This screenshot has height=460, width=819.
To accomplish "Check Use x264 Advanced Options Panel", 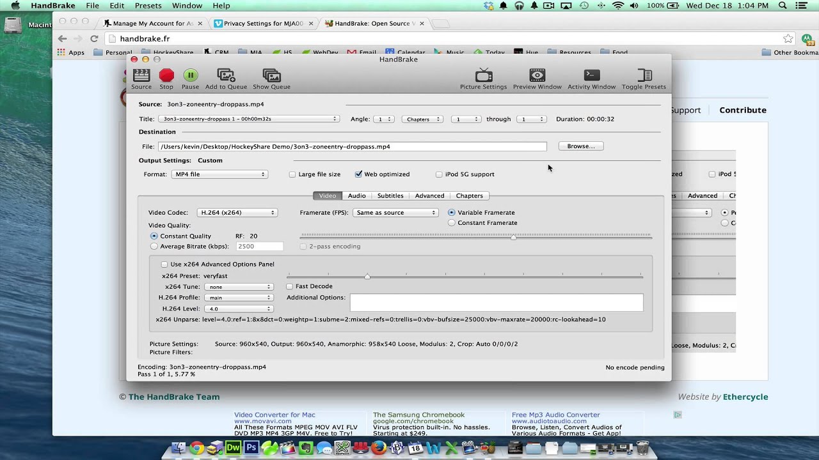I will coord(164,264).
